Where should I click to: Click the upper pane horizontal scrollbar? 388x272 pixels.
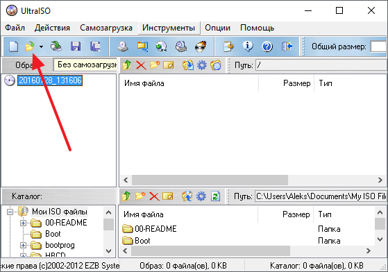[253, 180]
